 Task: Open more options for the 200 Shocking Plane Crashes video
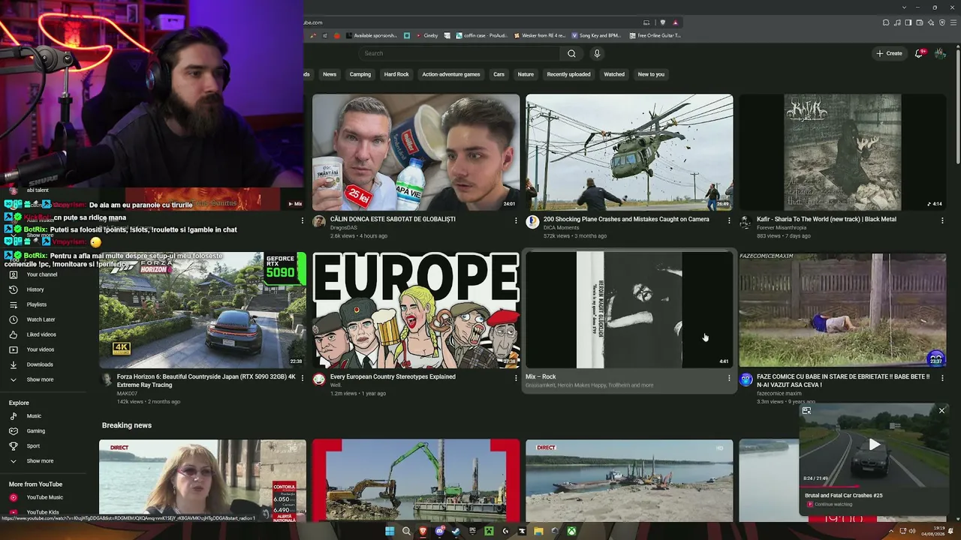(x=729, y=220)
